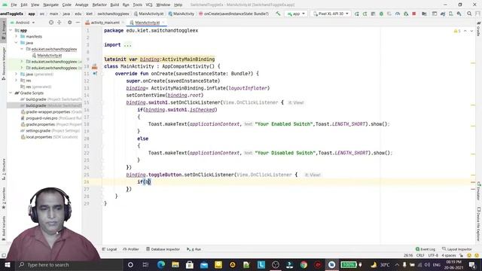Hide the Project panel using minus icon

pyautogui.click(x=78, y=23)
